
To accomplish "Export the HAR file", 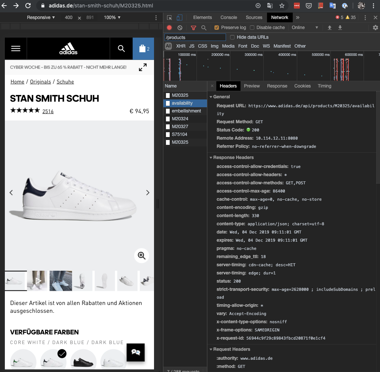I will click(x=340, y=28).
